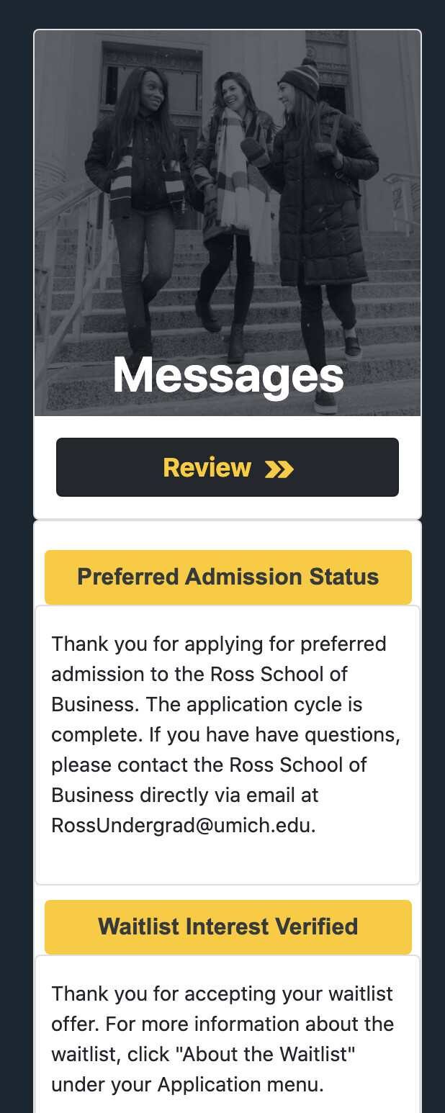Viewport: 445px width, 1113px height.
Task: Click the RossUndergrad@umich.edu email address
Action: [x=183, y=825]
